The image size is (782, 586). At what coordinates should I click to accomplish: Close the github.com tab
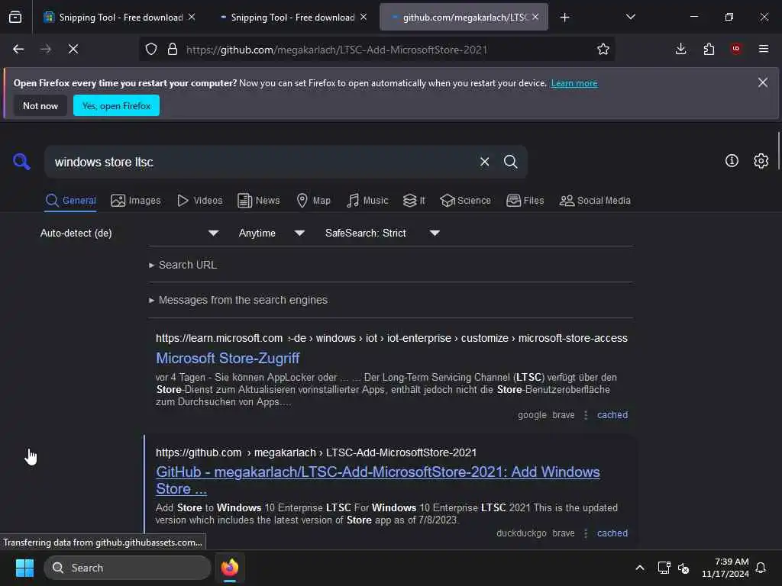click(535, 17)
